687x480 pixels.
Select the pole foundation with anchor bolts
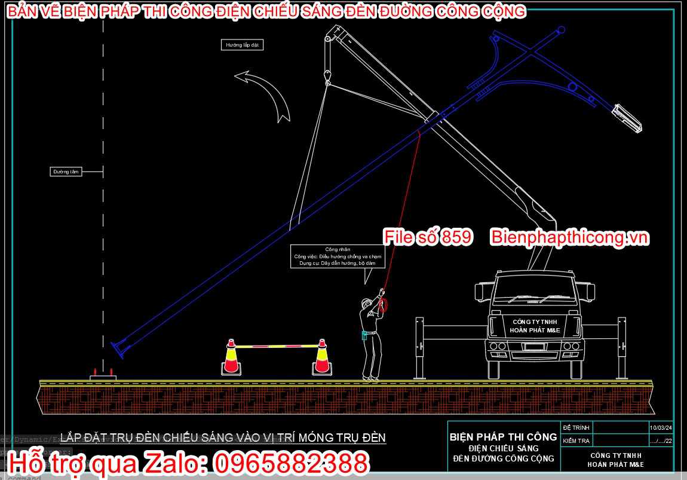[103, 374]
